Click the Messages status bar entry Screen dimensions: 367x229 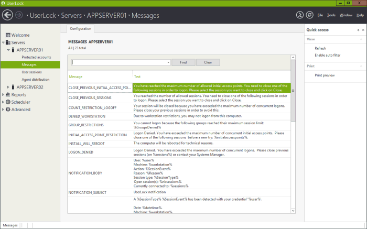[10, 225]
